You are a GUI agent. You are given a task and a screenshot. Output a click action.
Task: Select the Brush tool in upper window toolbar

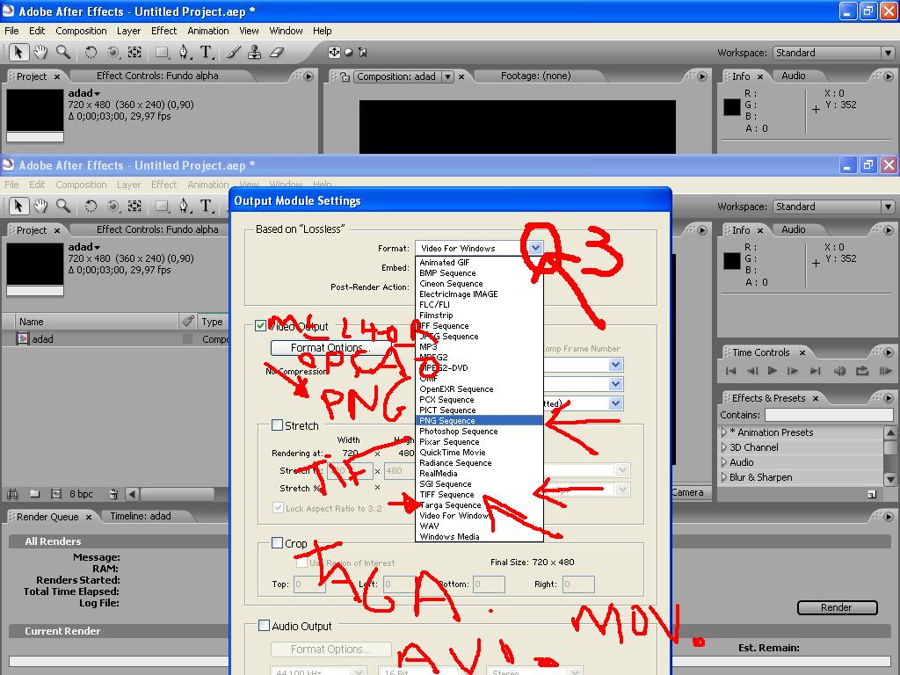pos(233,52)
